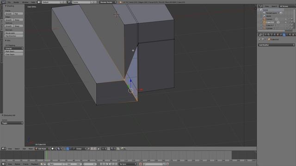Open the 3D View editor type selector
This screenshot has height=166, width=296.
click(x=3, y=148)
